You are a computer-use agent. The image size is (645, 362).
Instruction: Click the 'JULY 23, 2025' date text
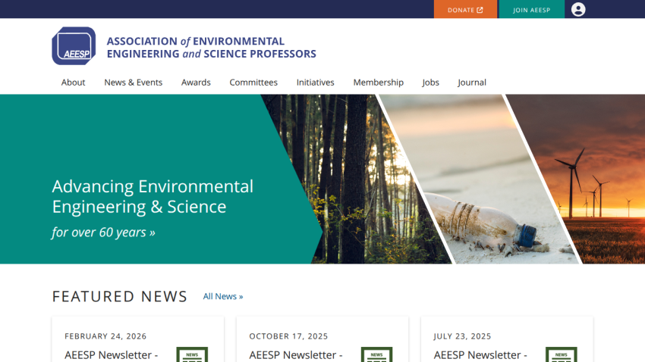click(462, 336)
